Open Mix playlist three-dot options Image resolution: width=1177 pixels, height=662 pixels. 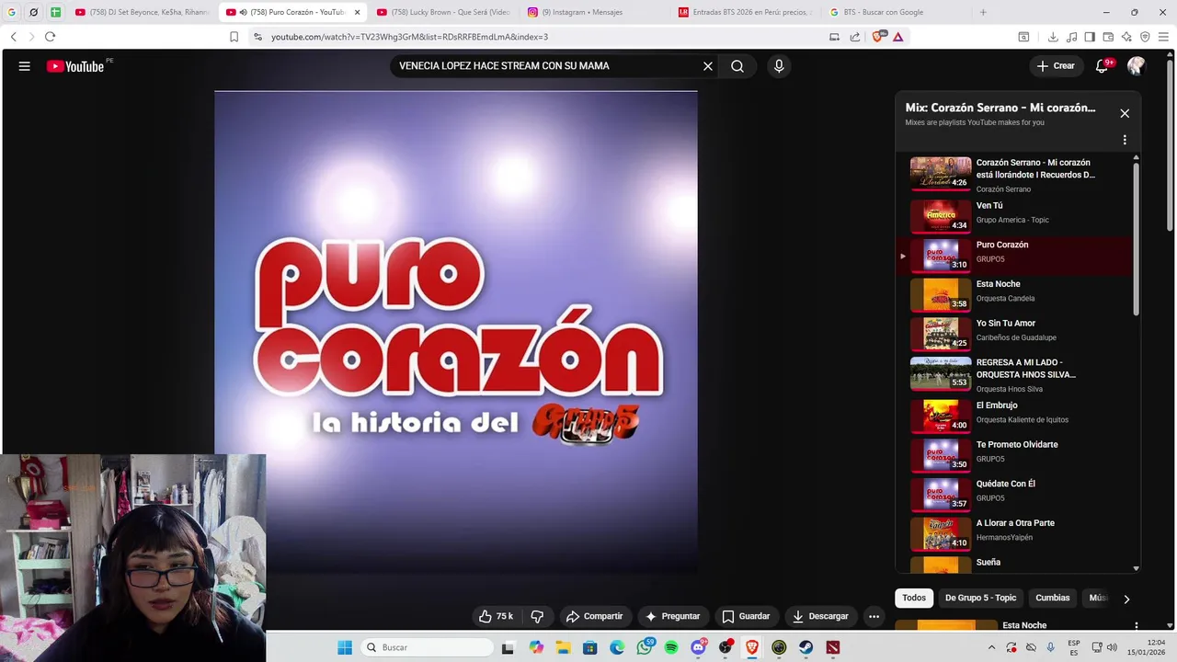[x=1125, y=140]
